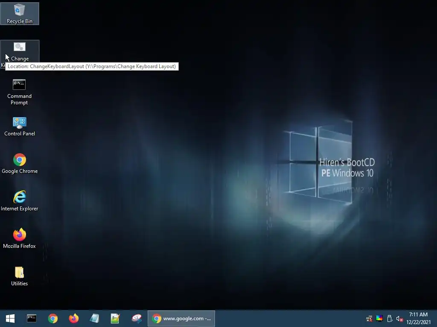Launch Command Prompt from the taskbar
437x327 pixels.
pos(32,318)
